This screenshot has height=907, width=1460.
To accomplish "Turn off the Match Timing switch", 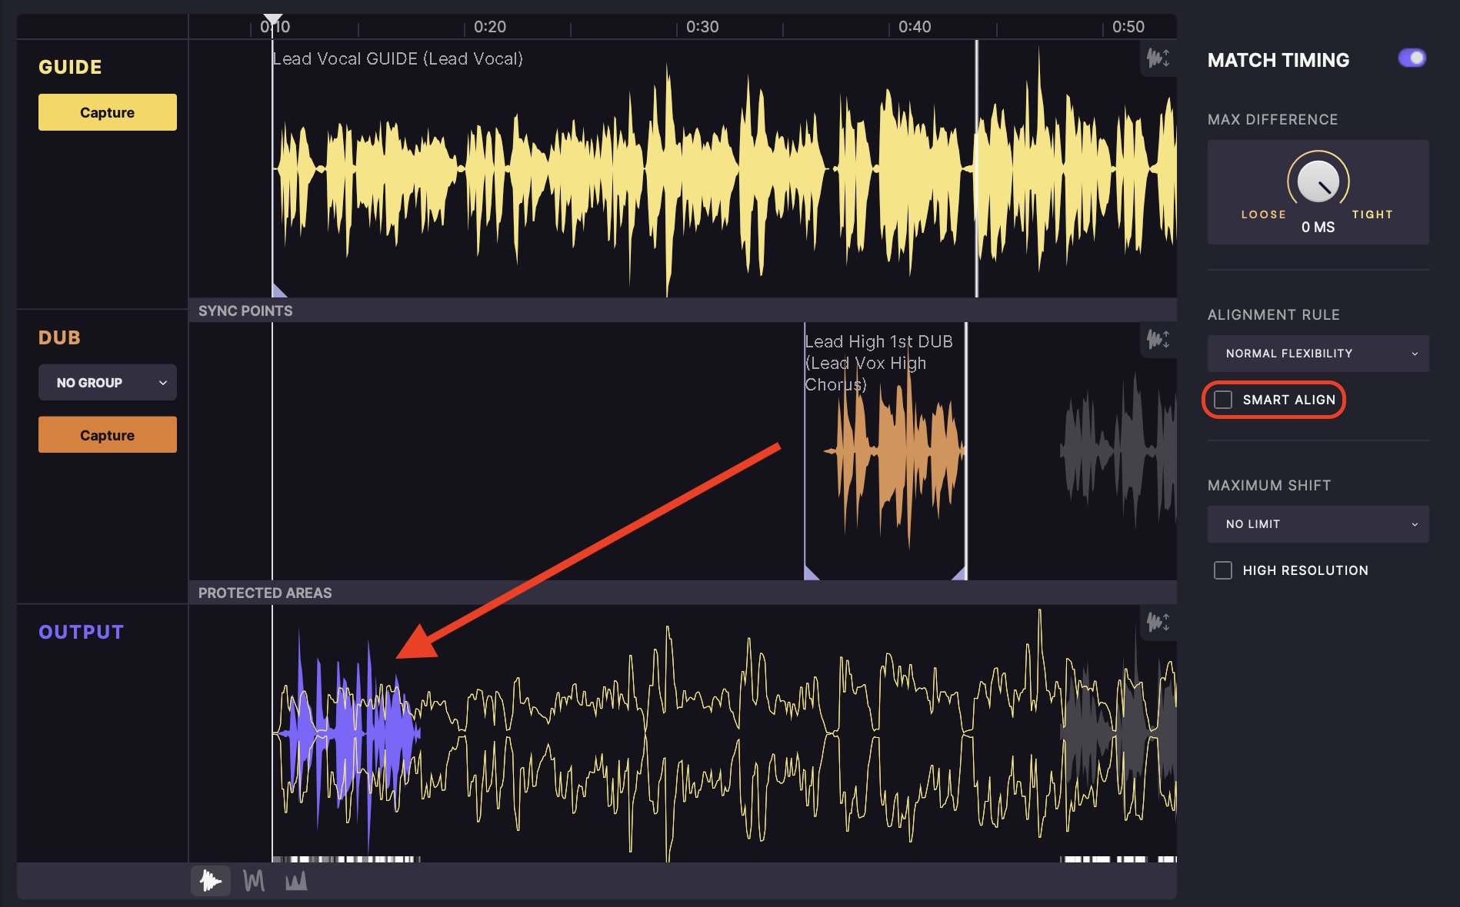I will coord(1412,58).
